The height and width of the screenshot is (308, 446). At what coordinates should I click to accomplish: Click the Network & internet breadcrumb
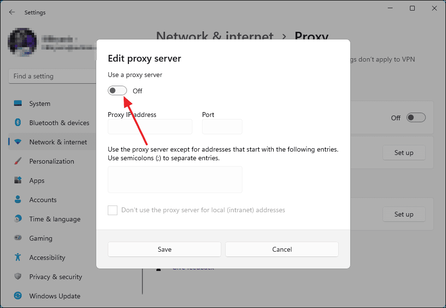(215, 36)
